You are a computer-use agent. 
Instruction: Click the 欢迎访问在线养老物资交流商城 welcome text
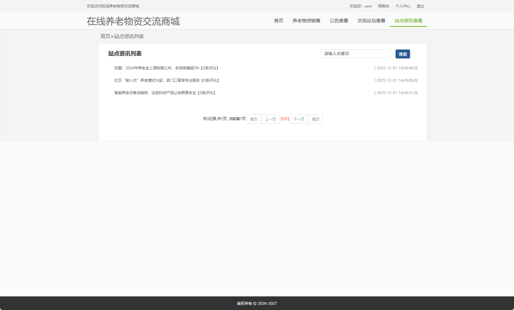113,6
